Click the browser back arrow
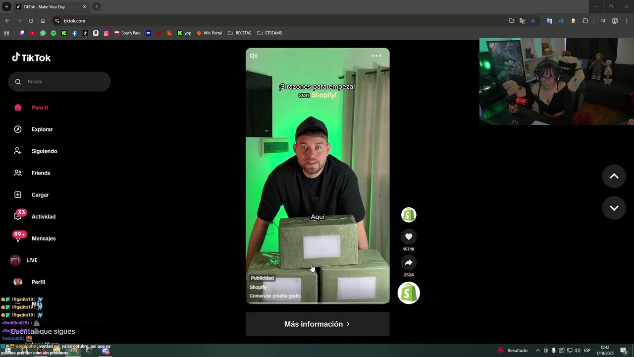This screenshot has width=634, height=357. 7,21
